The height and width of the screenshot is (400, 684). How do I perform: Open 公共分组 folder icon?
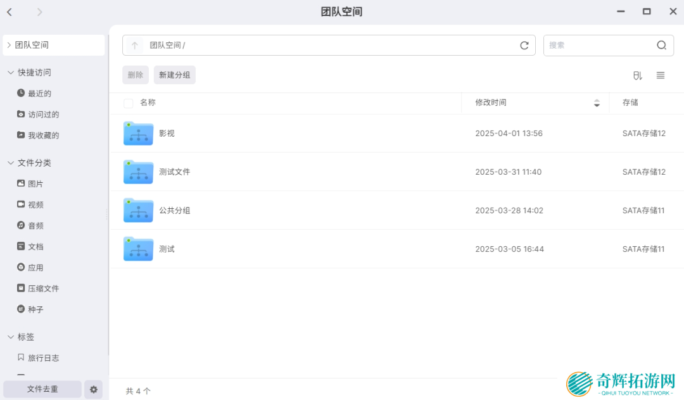click(x=138, y=211)
